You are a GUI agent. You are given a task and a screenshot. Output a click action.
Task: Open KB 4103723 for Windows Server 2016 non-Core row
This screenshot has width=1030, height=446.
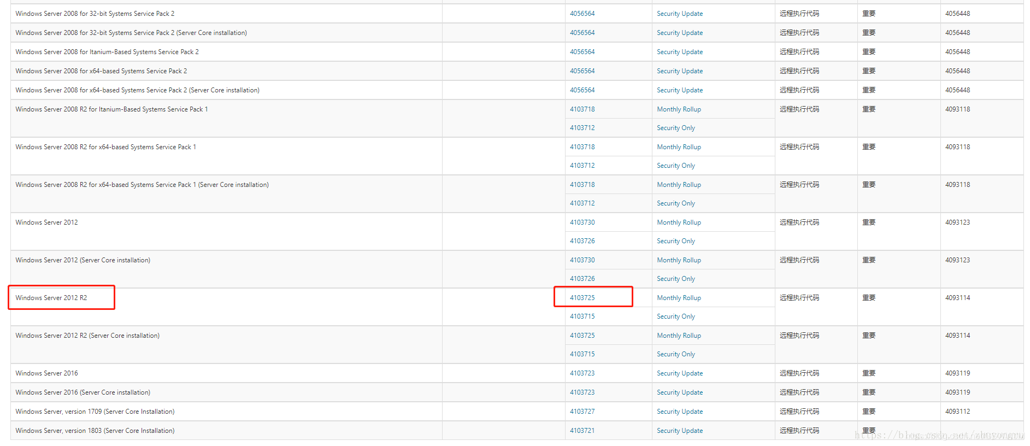coord(582,373)
